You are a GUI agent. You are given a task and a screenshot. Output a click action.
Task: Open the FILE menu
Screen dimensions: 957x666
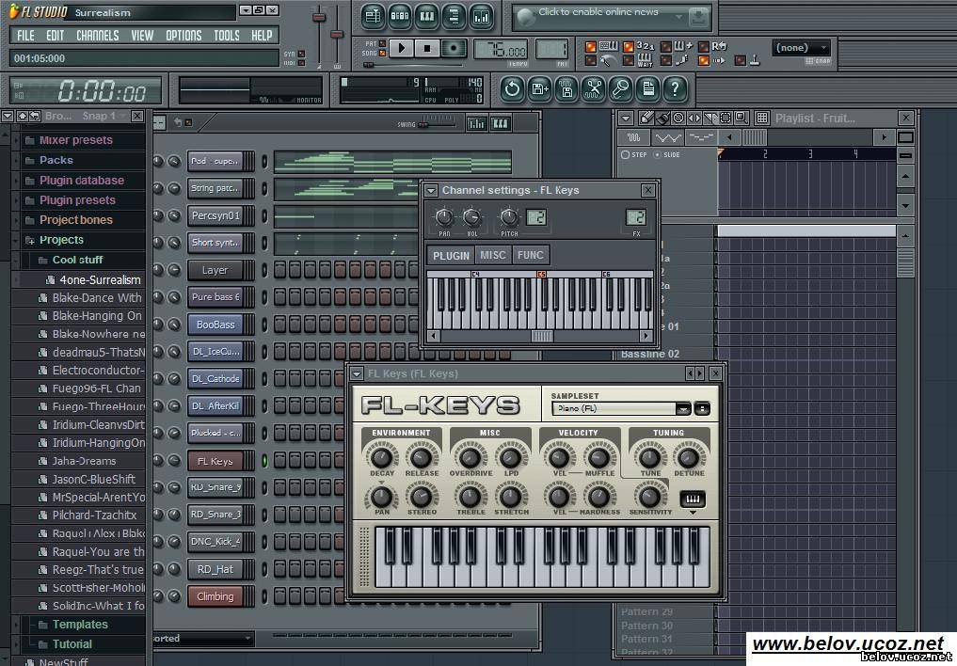click(x=25, y=36)
